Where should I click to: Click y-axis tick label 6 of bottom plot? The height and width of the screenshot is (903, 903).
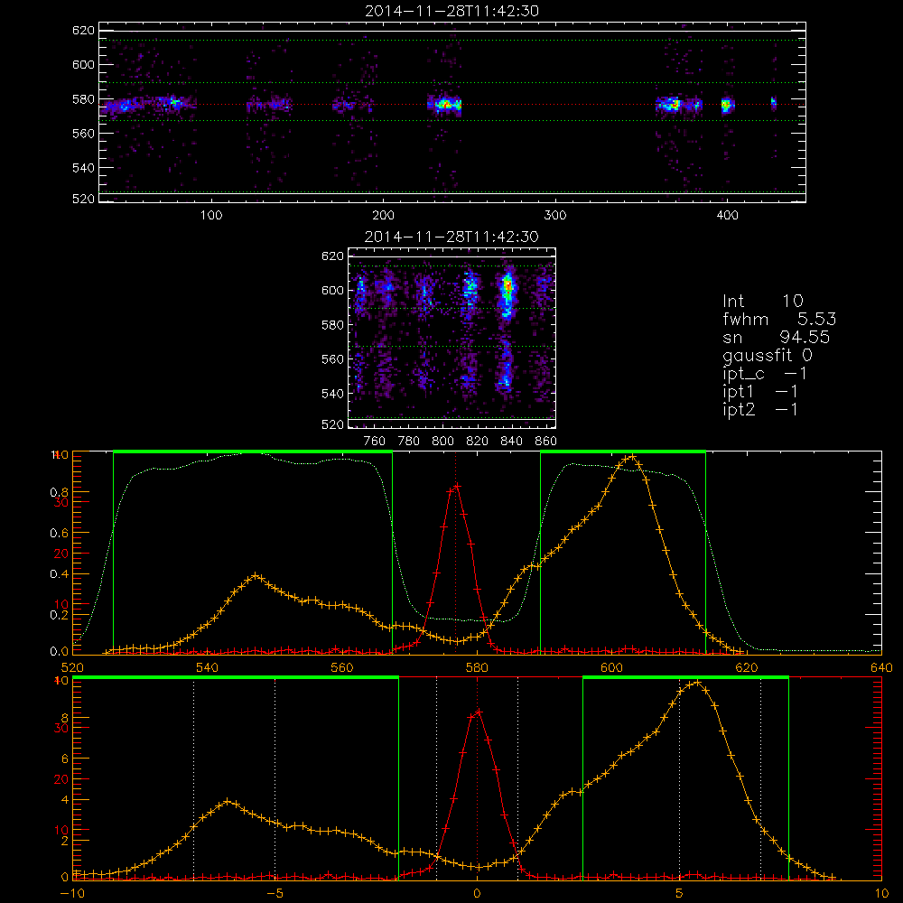(x=64, y=759)
